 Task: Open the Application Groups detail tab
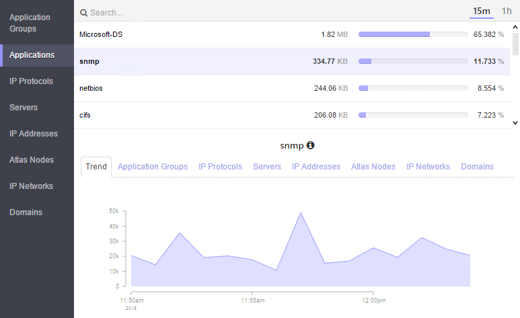153,167
